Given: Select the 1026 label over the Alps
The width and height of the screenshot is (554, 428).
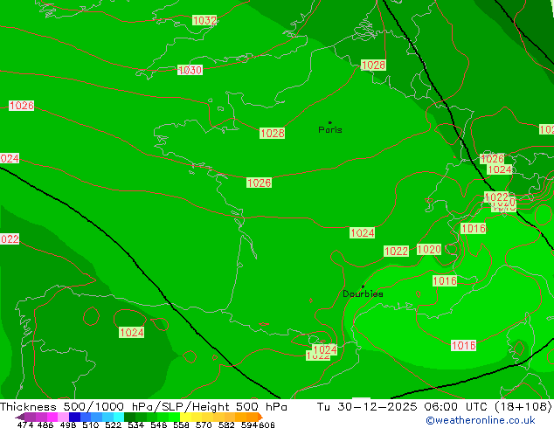Looking at the screenshot, I should (x=492, y=159).
